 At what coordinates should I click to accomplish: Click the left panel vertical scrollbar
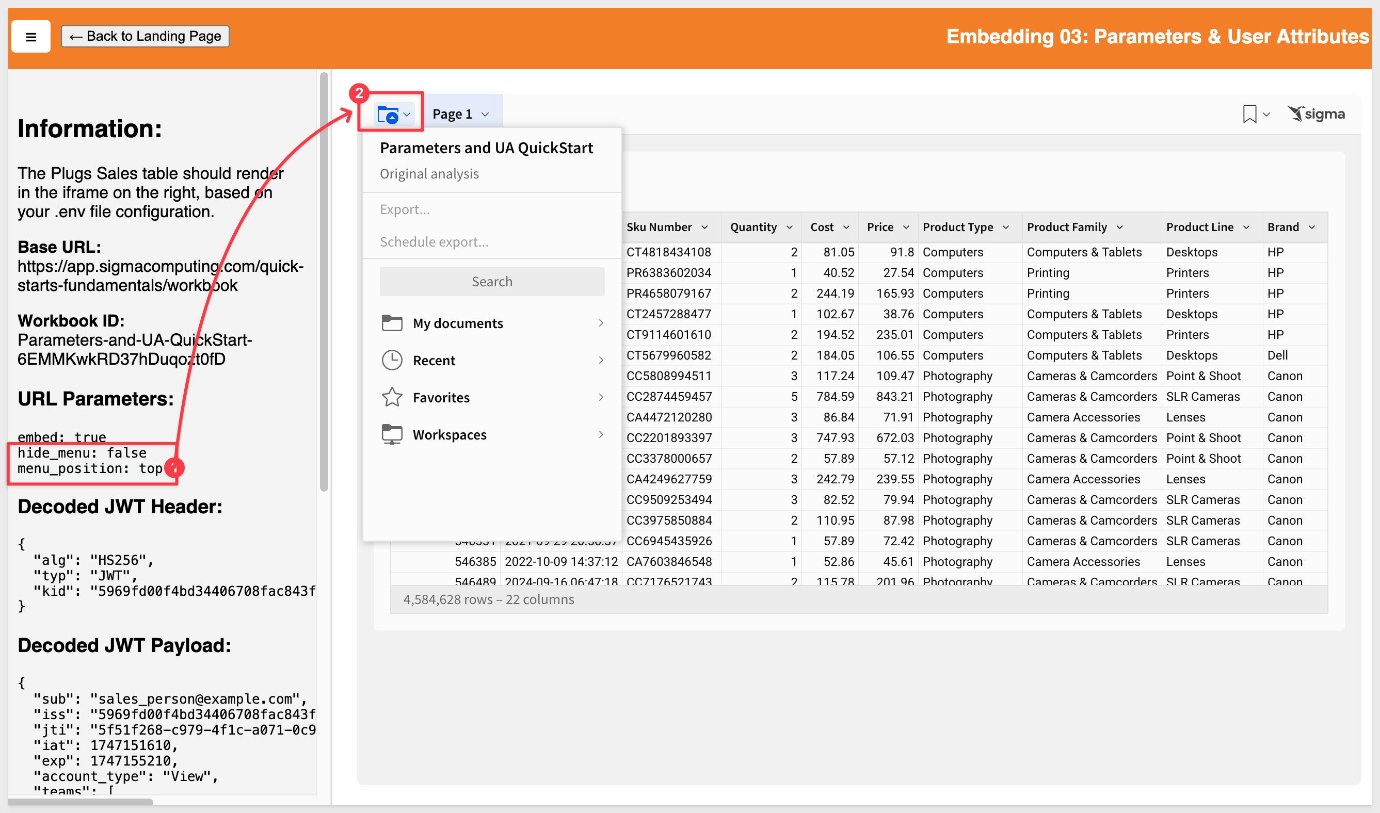(x=324, y=282)
